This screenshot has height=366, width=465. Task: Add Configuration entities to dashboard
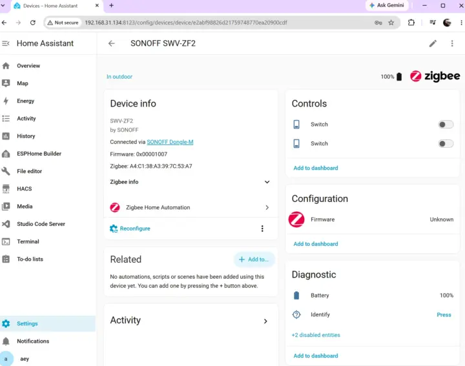click(x=316, y=244)
